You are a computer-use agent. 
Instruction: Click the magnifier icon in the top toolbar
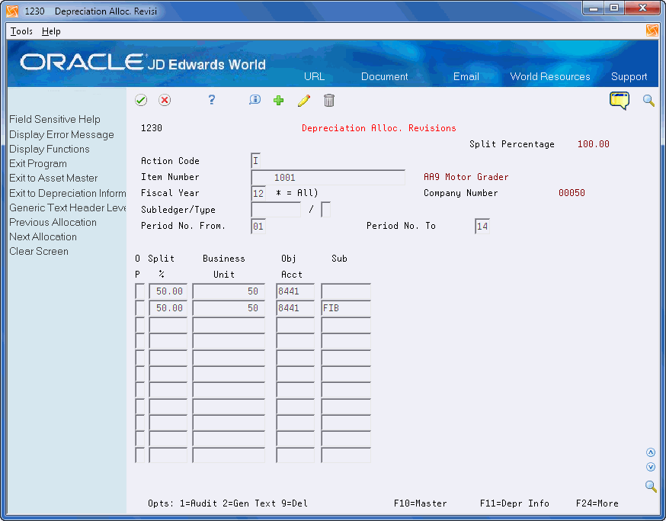[x=648, y=101]
